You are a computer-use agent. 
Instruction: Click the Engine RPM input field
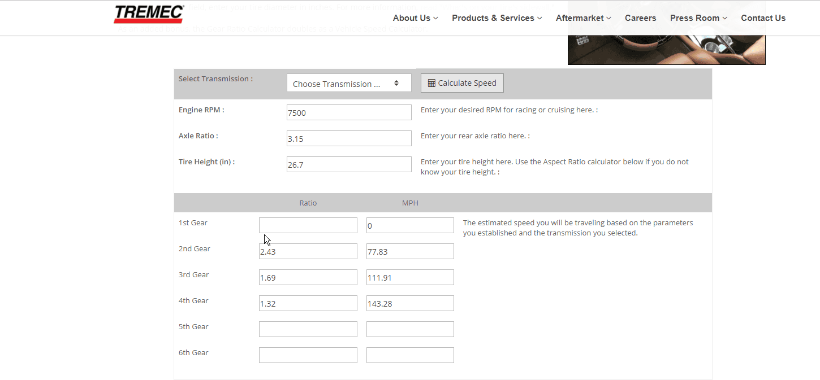coord(349,112)
